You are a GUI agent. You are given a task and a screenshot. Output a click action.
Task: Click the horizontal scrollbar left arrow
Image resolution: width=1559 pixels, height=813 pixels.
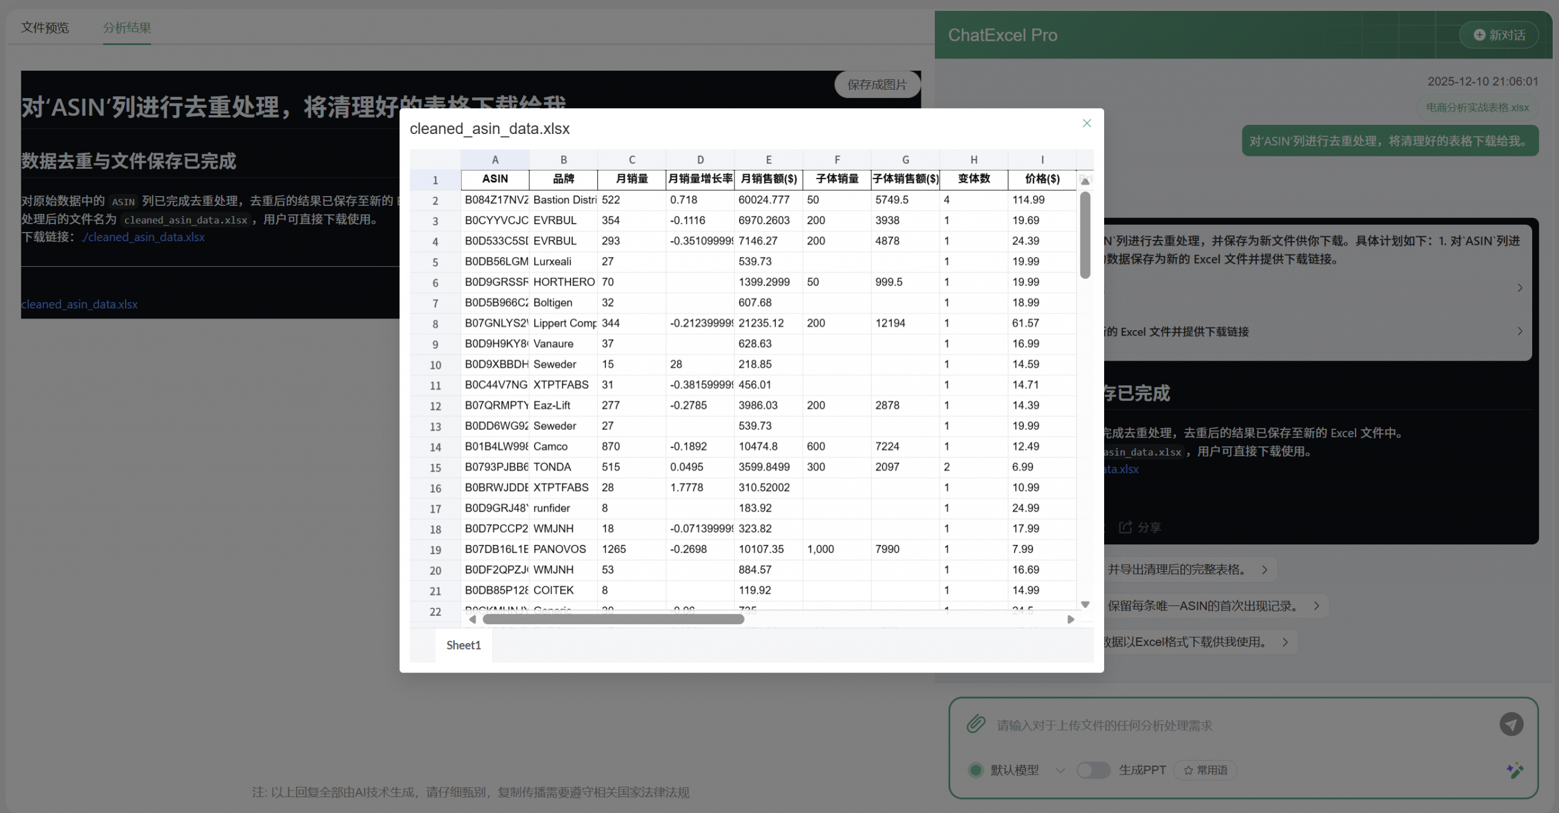tap(472, 619)
